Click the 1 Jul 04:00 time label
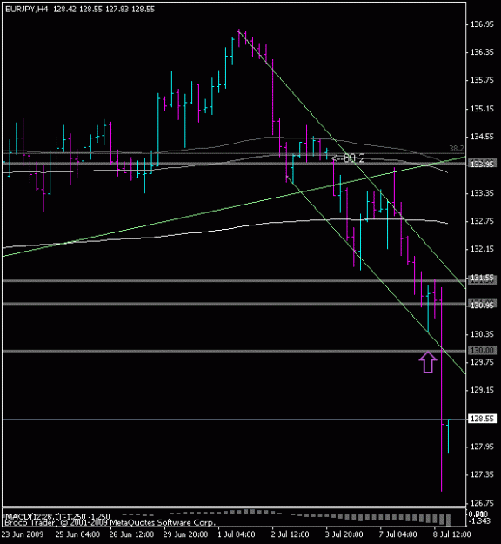Image resolution: width=501 pixels, height=544 pixels. [237, 534]
